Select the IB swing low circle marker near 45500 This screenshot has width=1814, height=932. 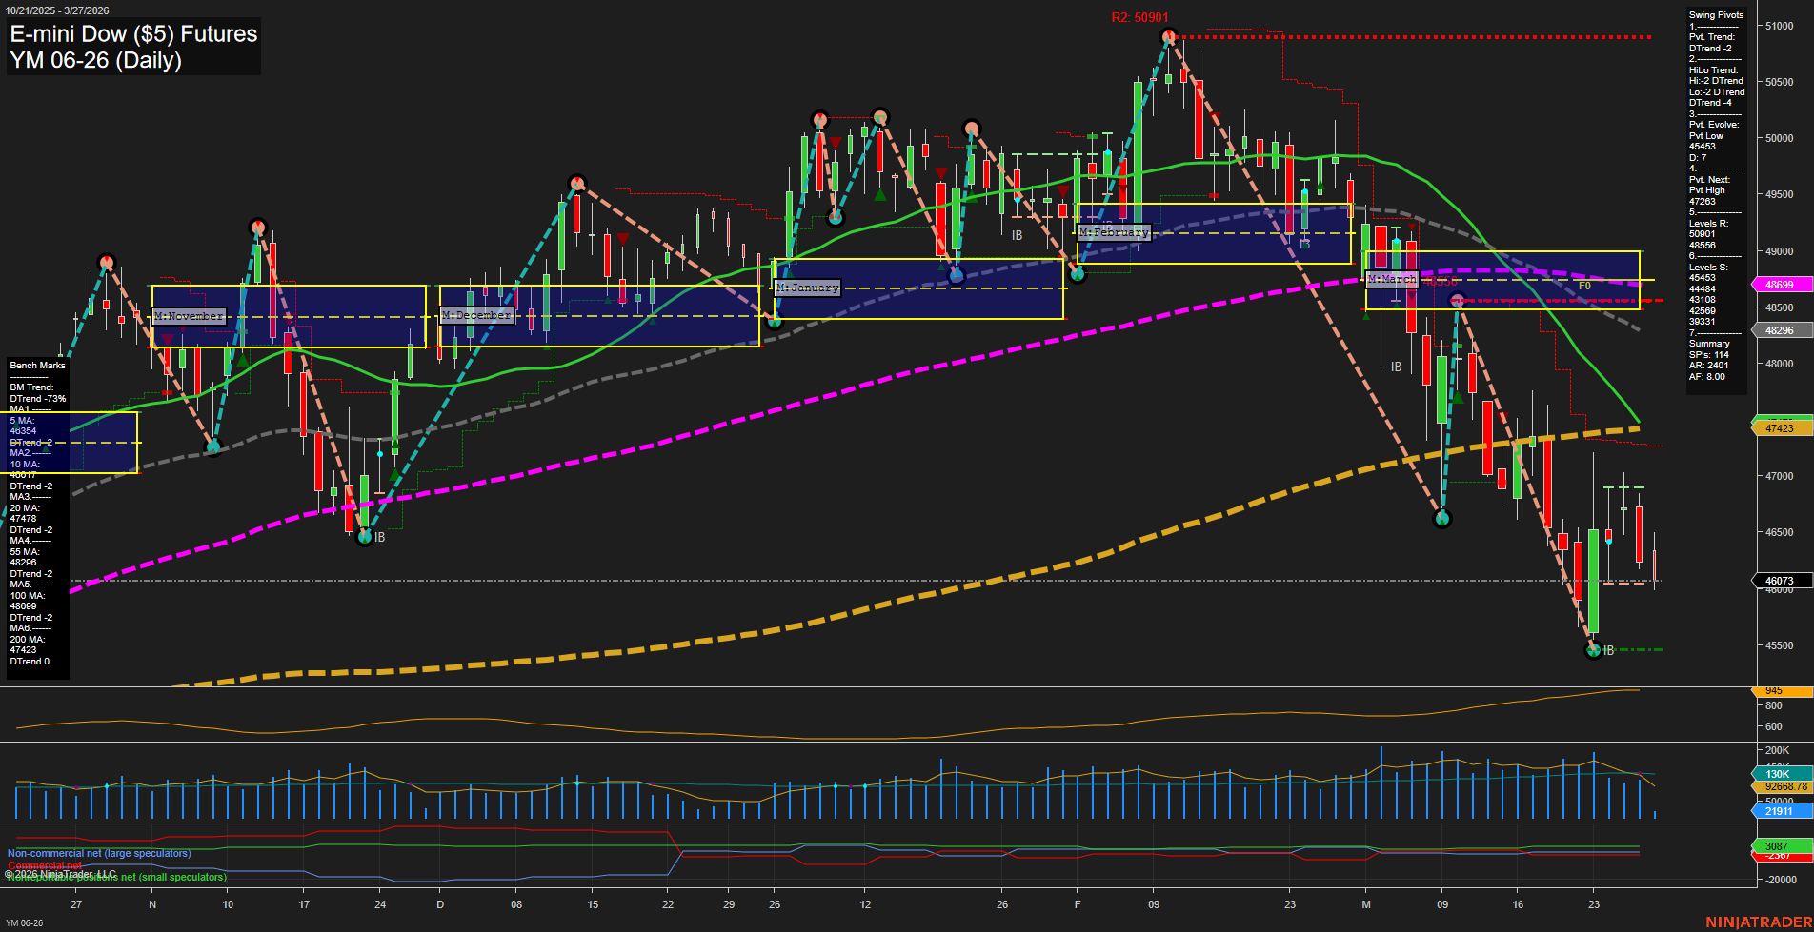click(1594, 650)
